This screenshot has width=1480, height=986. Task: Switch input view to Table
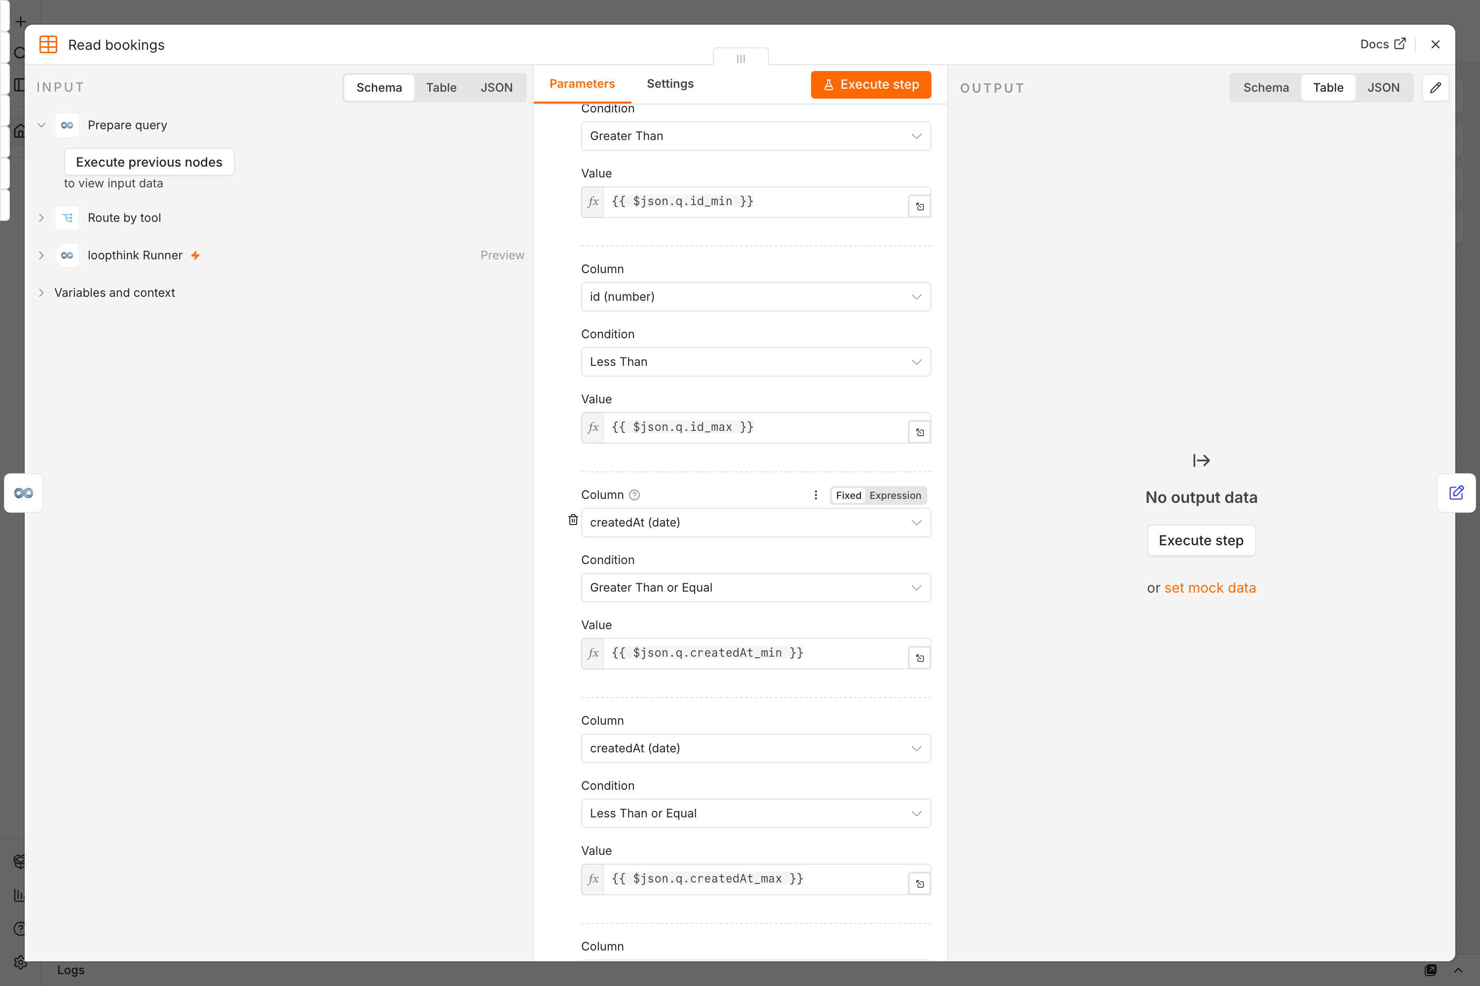point(441,87)
